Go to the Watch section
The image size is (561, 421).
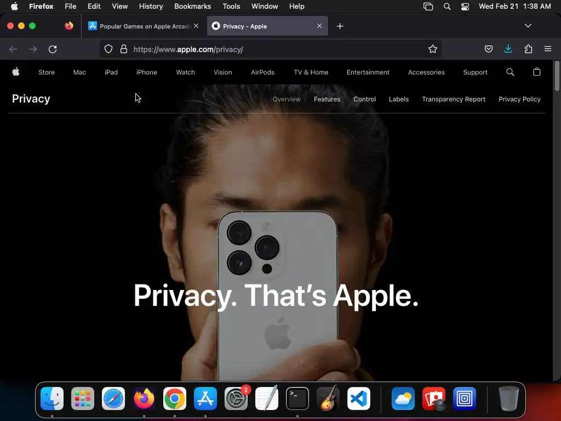coord(185,72)
